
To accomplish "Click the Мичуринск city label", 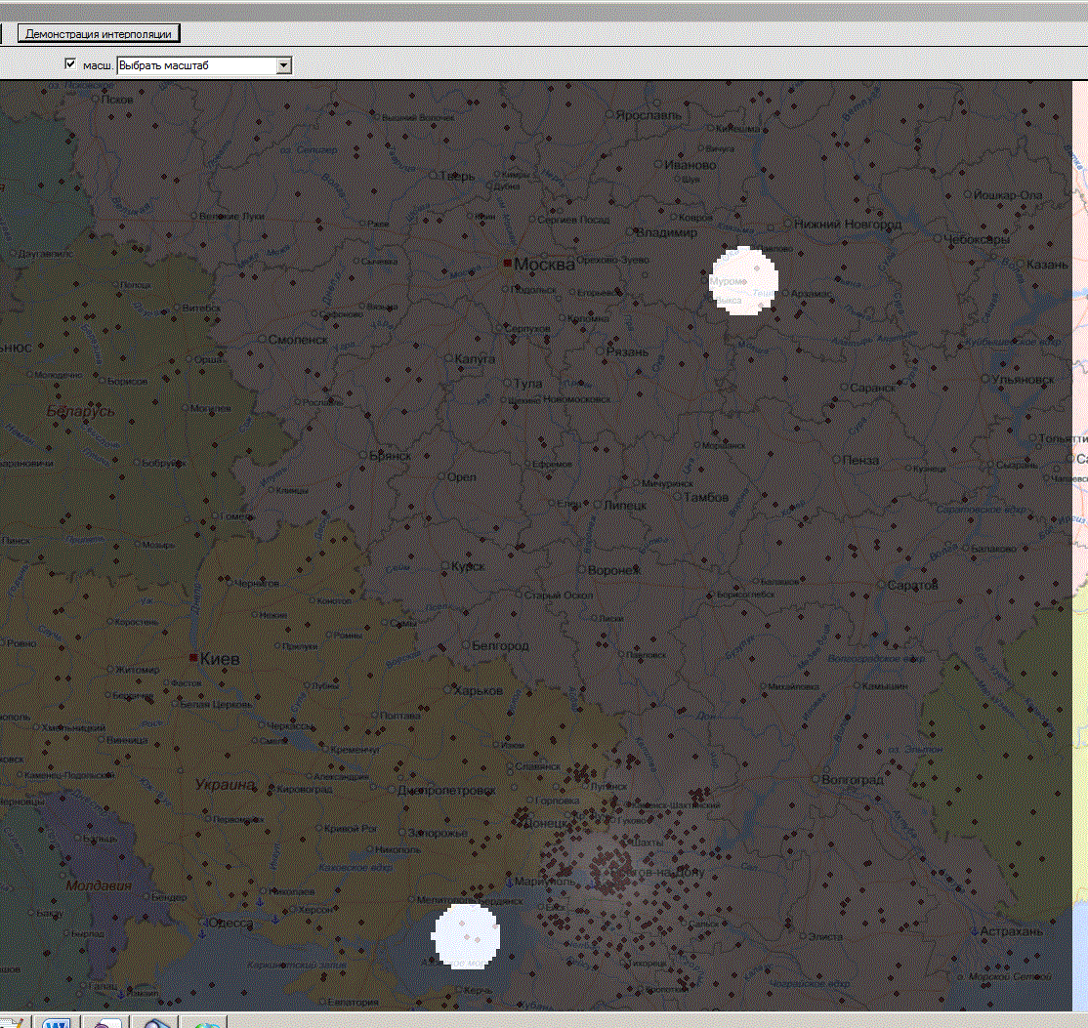I will pos(667,483).
